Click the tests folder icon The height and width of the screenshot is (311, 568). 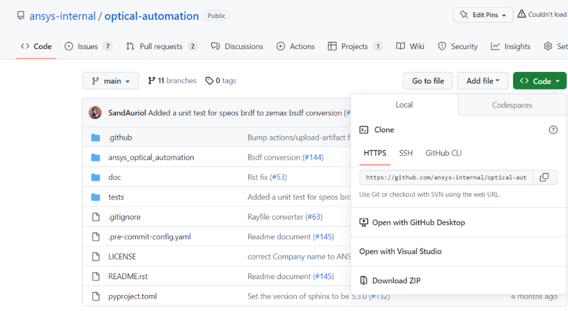tap(96, 197)
